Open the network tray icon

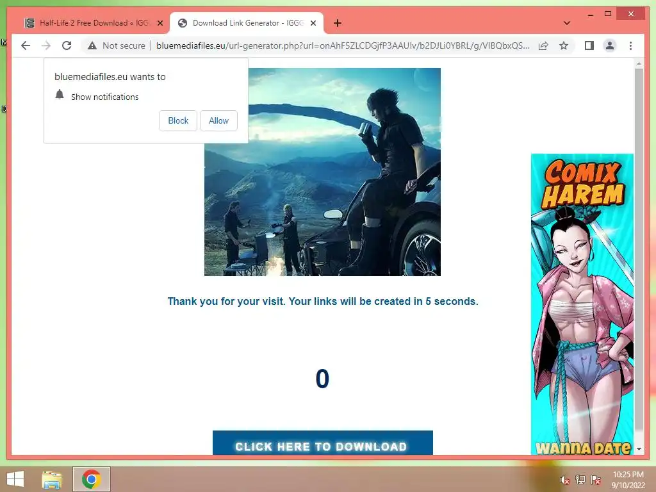tap(580, 479)
